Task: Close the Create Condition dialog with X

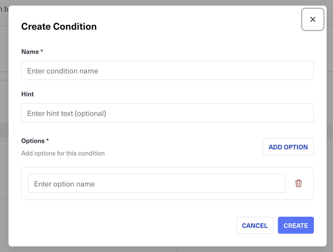Action: [x=313, y=19]
